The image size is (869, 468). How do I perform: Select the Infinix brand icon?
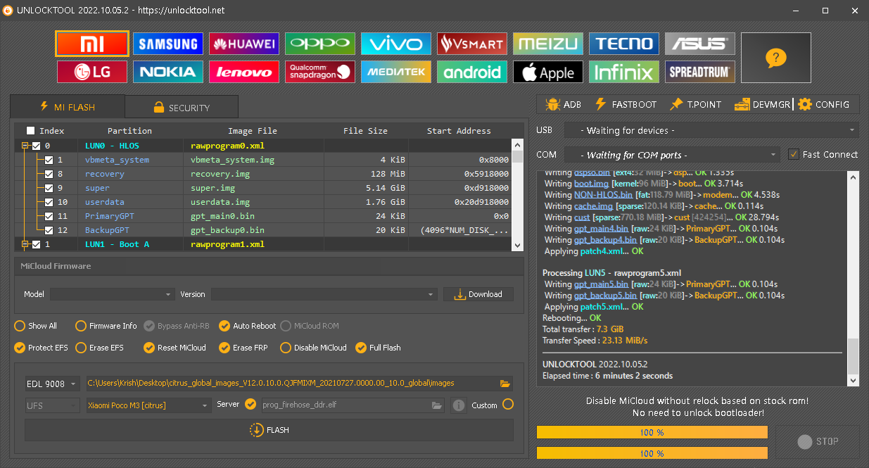click(x=624, y=72)
